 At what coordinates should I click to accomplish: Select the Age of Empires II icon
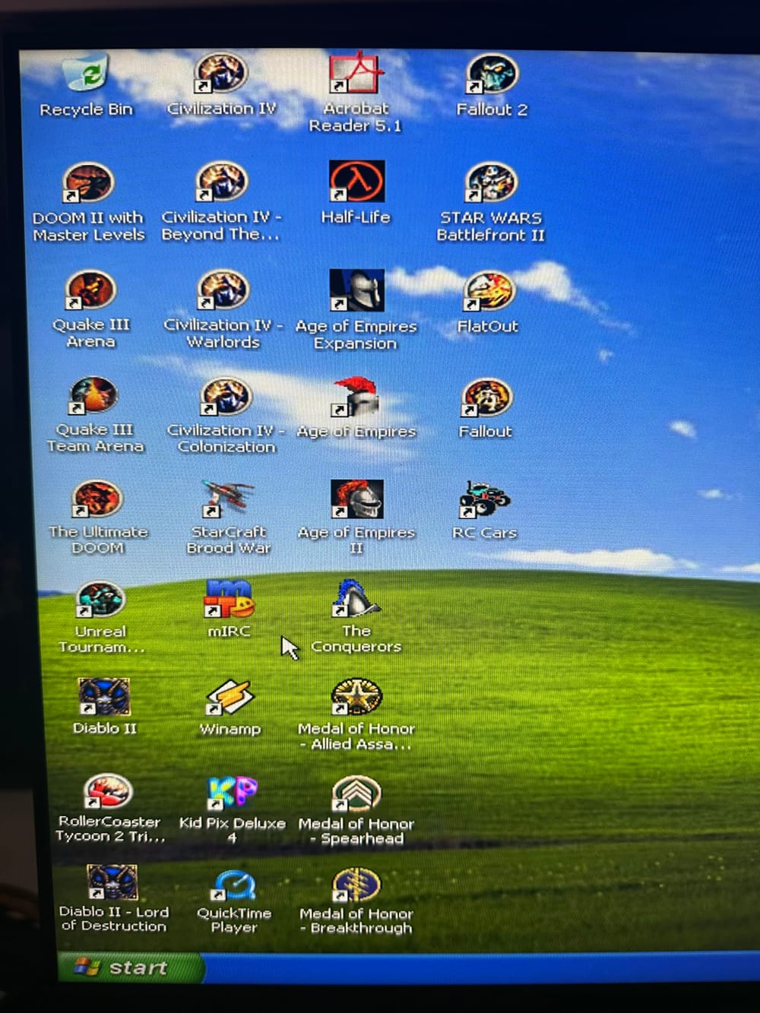tap(357, 500)
